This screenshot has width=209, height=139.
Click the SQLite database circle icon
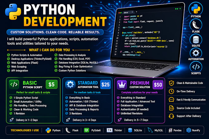pyautogui.click(x=196, y=40)
